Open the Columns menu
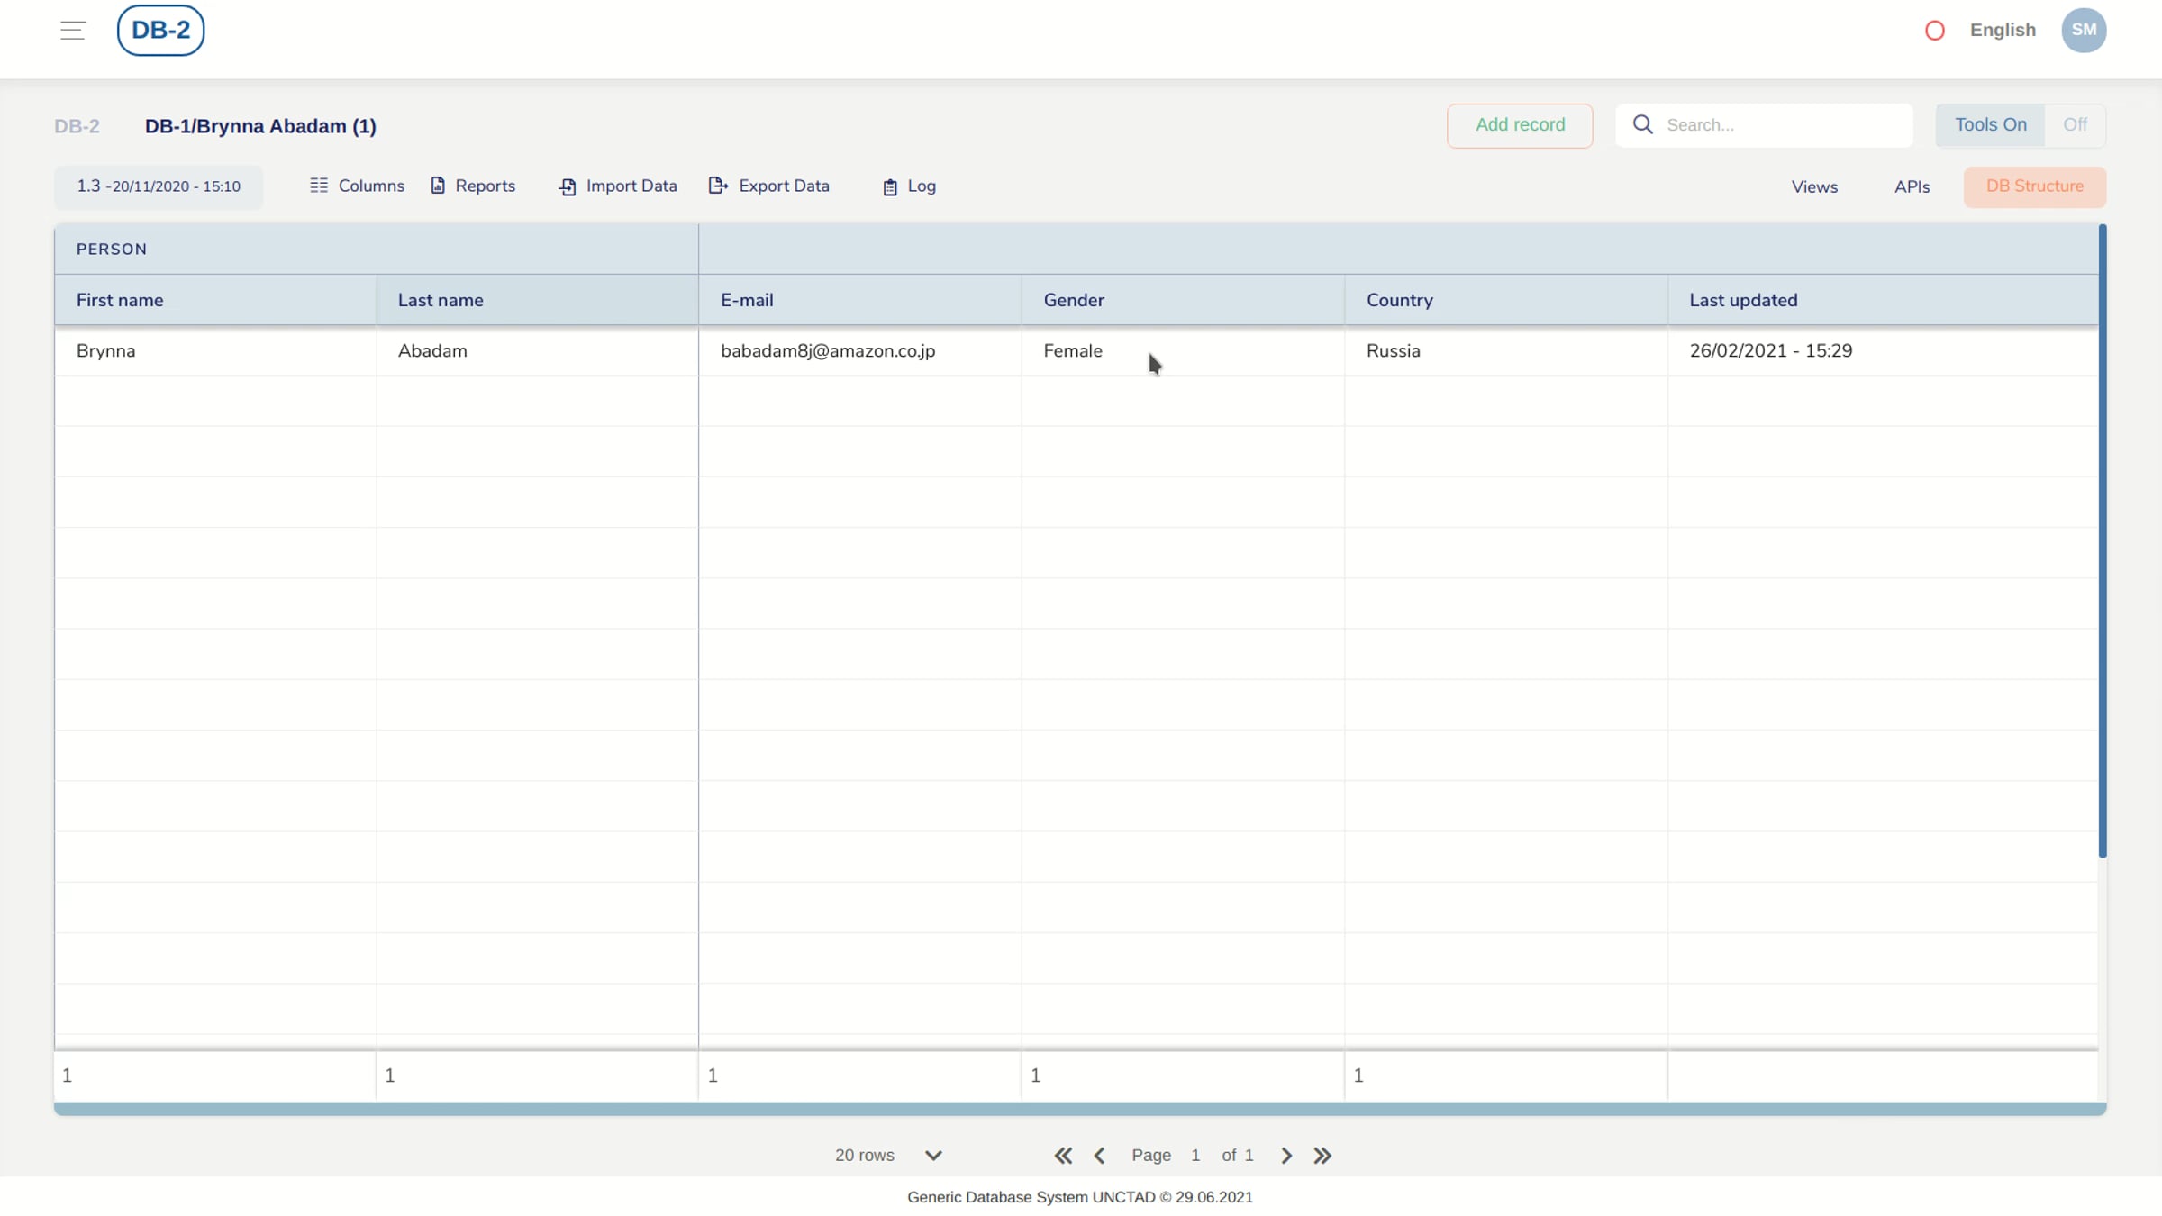Image resolution: width=2162 pixels, height=1216 pixels. 358,186
